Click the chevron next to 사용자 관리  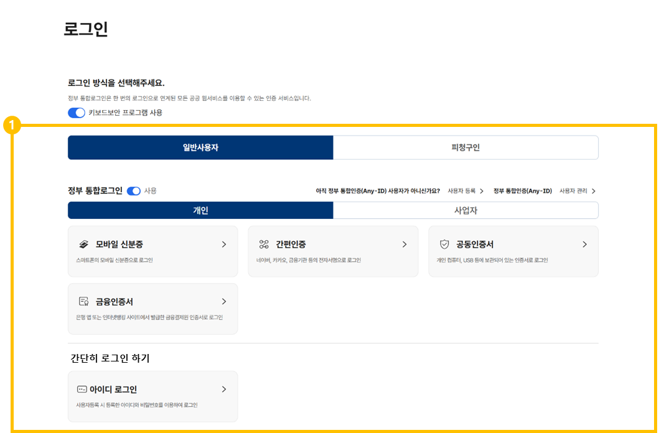tap(593, 191)
